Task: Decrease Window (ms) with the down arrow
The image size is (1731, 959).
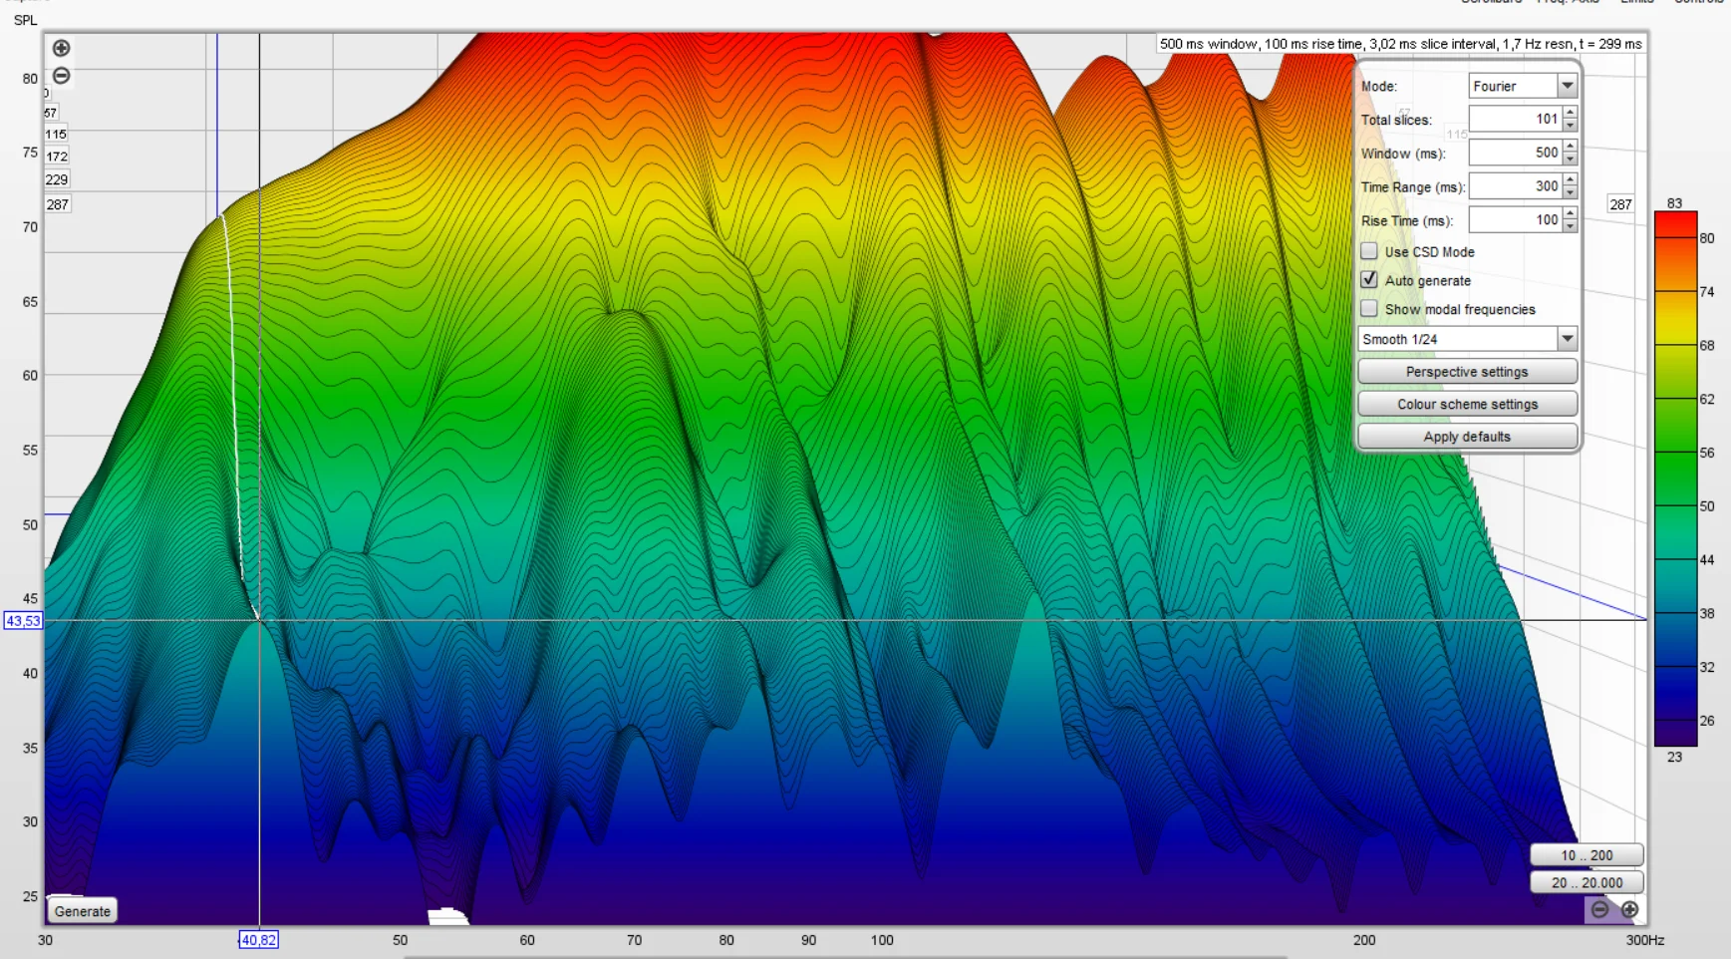Action: coord(1570,159)
